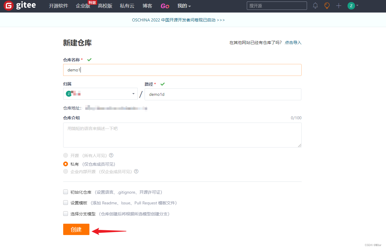Click the 仓库地址 label text
Screen dimensions: 386x249
72,108
